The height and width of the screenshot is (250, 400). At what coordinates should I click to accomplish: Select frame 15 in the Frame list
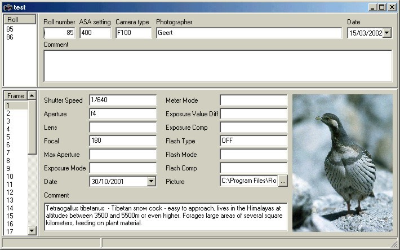[x=16, y=216]
